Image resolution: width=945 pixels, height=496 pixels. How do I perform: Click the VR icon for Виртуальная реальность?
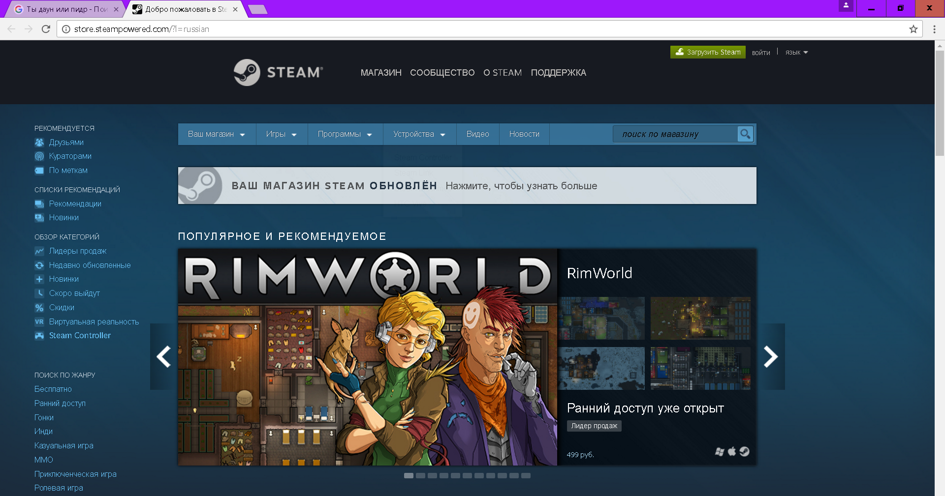(x=39, y=322)
